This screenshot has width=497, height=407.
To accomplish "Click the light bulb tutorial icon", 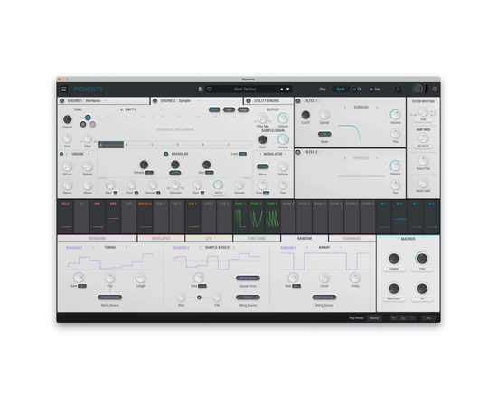I will click(398, 90).
